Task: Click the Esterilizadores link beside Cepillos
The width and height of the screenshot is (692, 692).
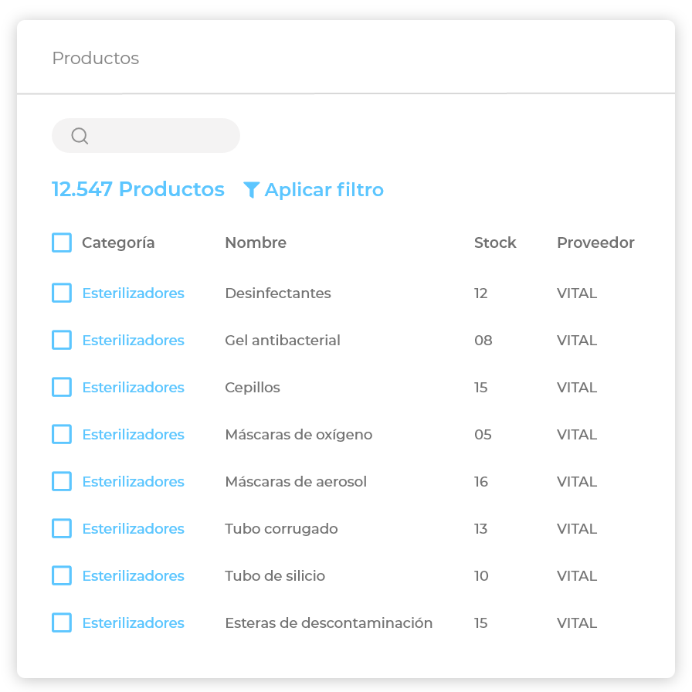Action: click(134, 388)
